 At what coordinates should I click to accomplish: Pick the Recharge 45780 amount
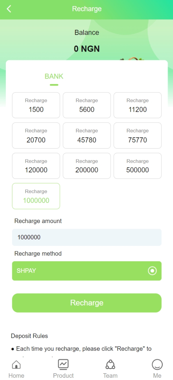[87, 135]
